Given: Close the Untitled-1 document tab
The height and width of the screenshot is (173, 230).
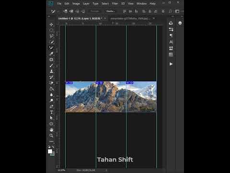Looking at the screenshot, I should click(x=105, y=18).
